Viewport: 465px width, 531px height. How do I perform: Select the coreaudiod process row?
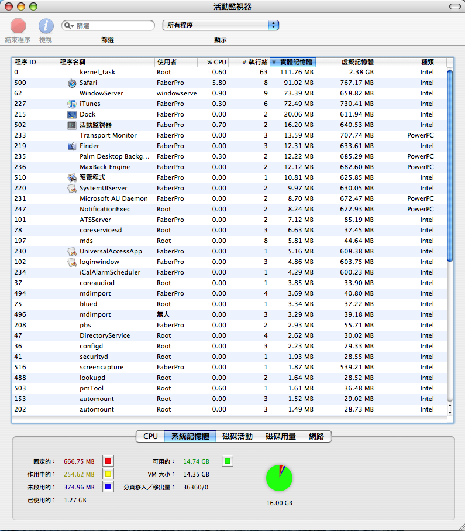click(229, 283)
